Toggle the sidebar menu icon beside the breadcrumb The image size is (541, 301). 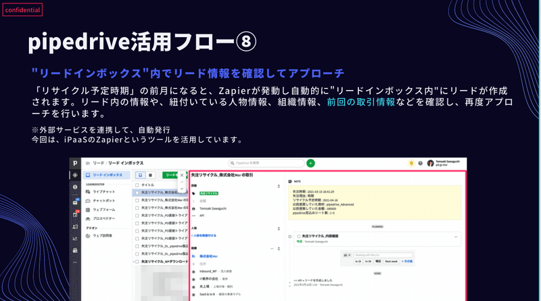(88, 163)
